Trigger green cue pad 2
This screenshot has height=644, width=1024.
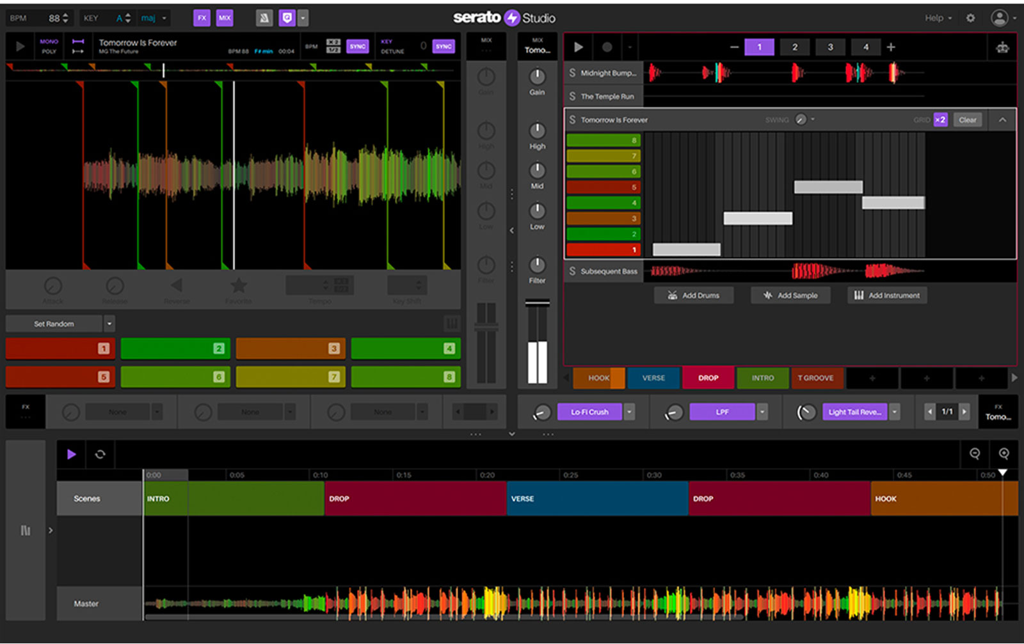coord(175,349)
